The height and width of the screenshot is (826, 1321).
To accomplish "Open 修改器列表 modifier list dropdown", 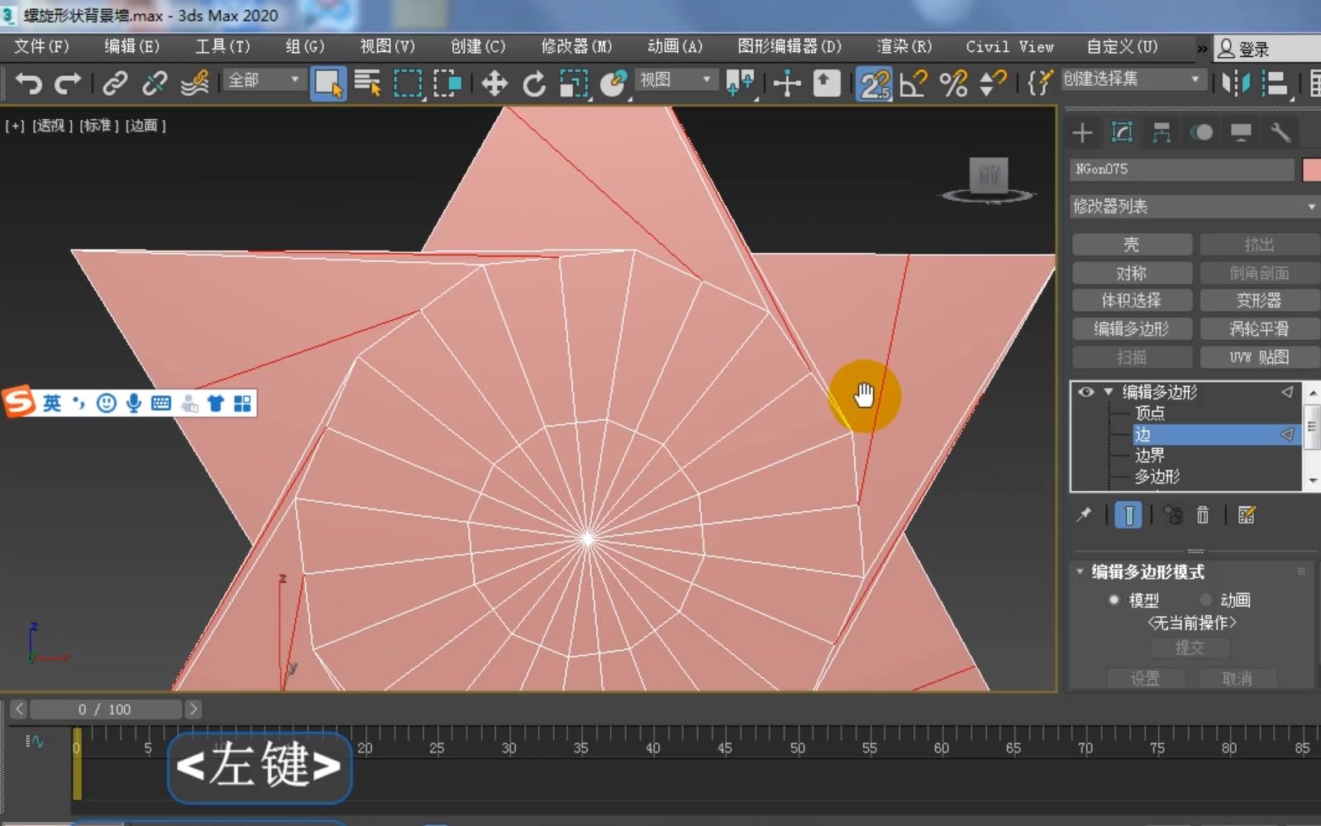I will (1194, 207).
